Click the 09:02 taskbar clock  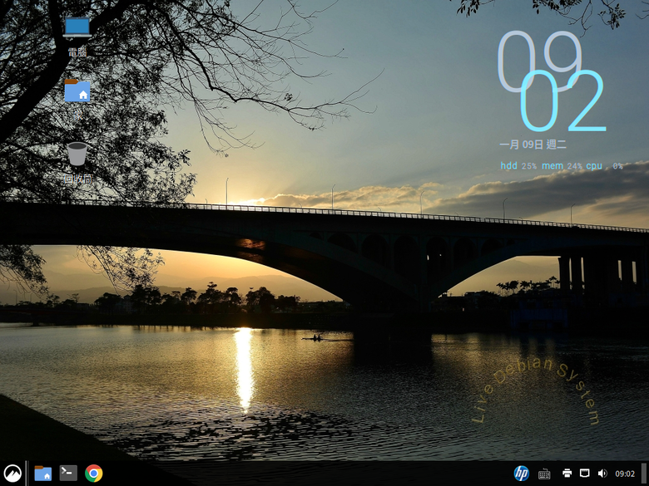click(x=625, y=474)
